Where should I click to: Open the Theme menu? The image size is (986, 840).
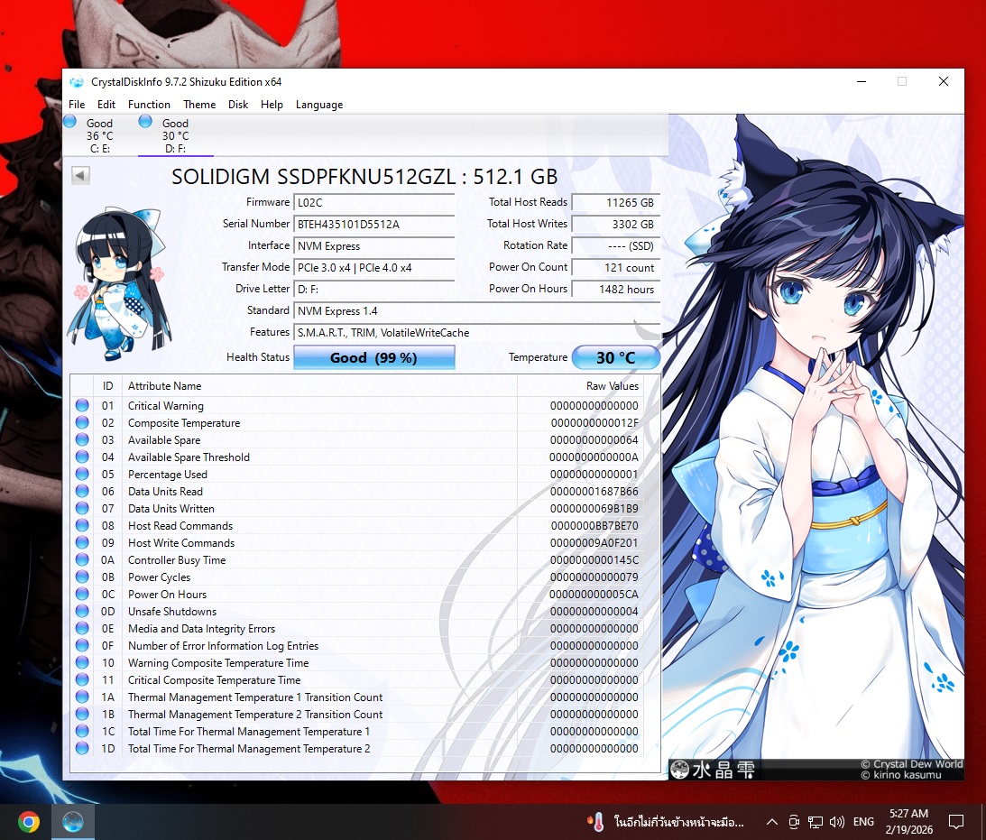click(x=199, y=105)
